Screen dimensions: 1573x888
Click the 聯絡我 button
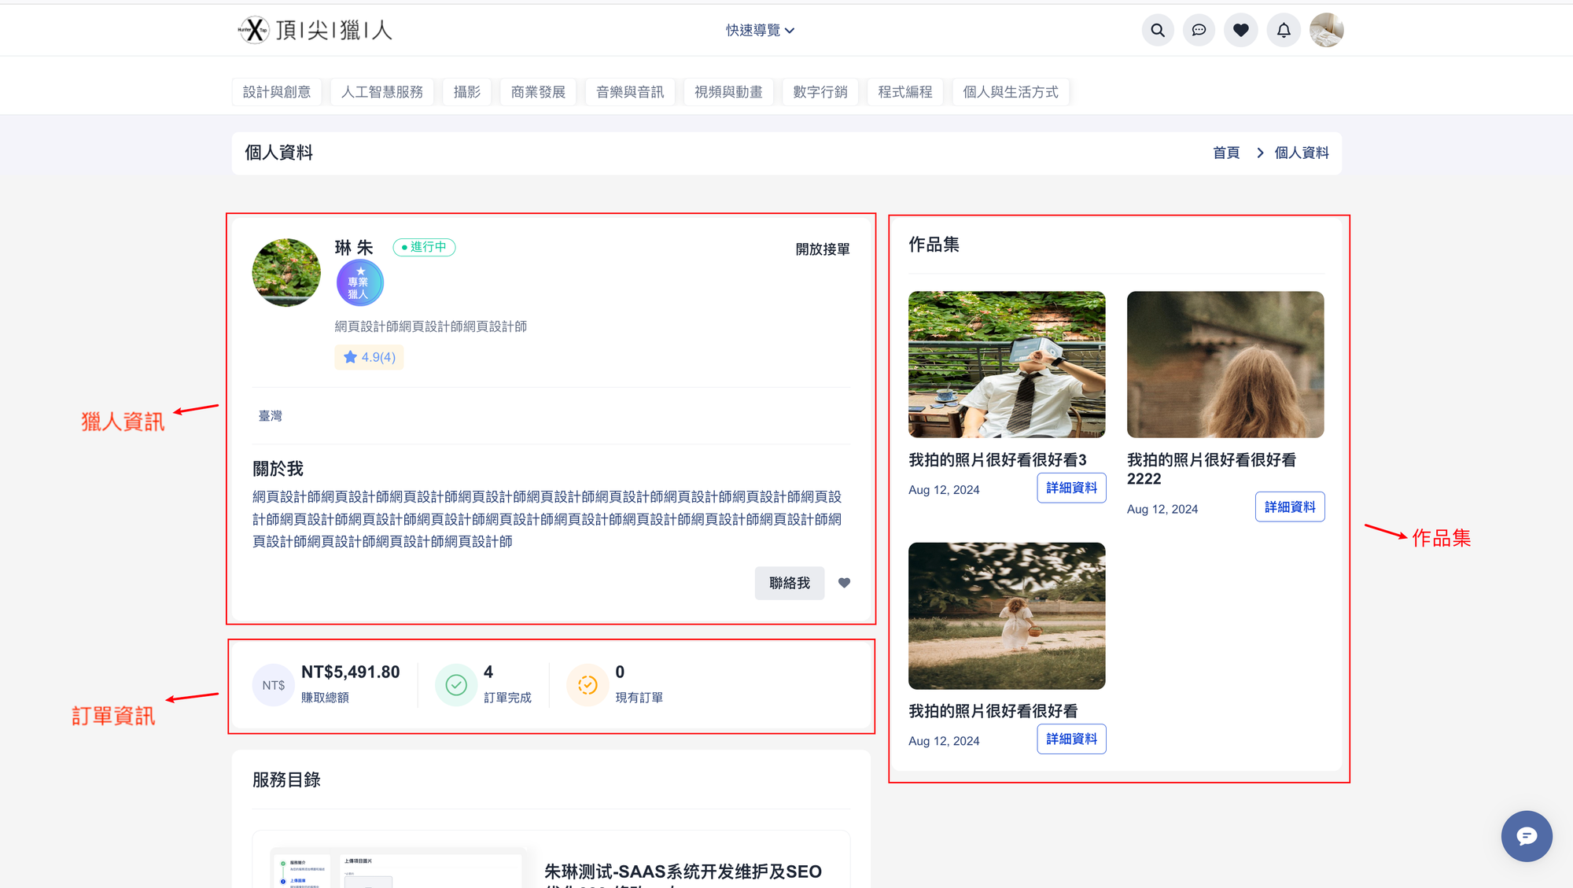click(789, 583)
